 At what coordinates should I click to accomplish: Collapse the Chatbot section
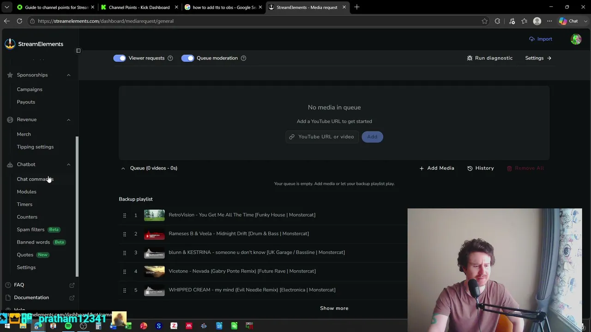click(68, 165)
